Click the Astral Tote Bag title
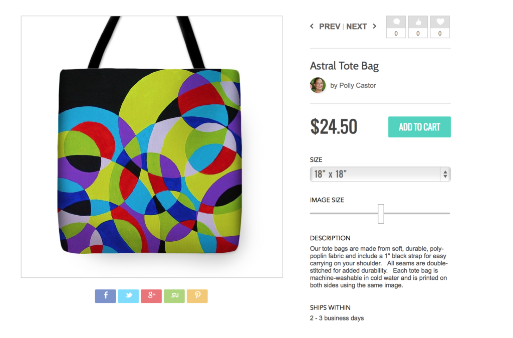This screenshot has width=513, height=338. (x=344, y=66)
